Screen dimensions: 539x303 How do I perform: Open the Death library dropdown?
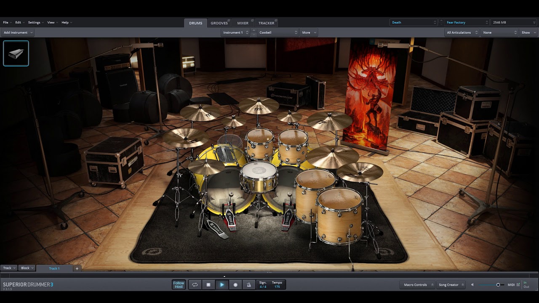pyautogui.click(x=414, y=22)
